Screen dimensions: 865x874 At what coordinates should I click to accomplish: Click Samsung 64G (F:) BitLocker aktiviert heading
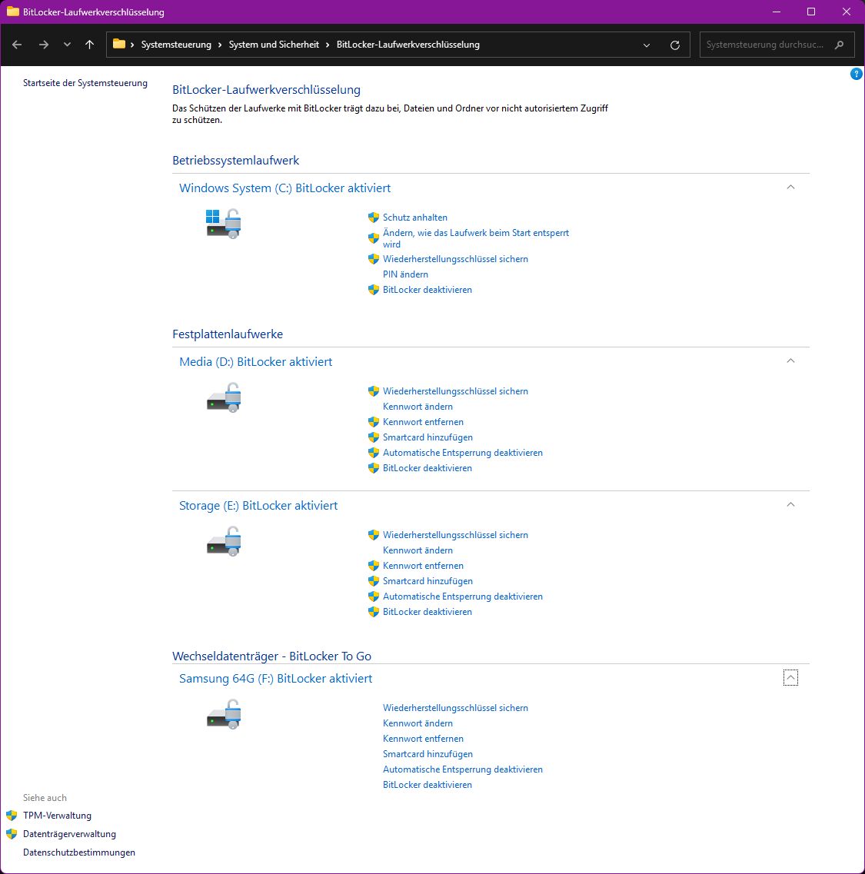(275, 678)
